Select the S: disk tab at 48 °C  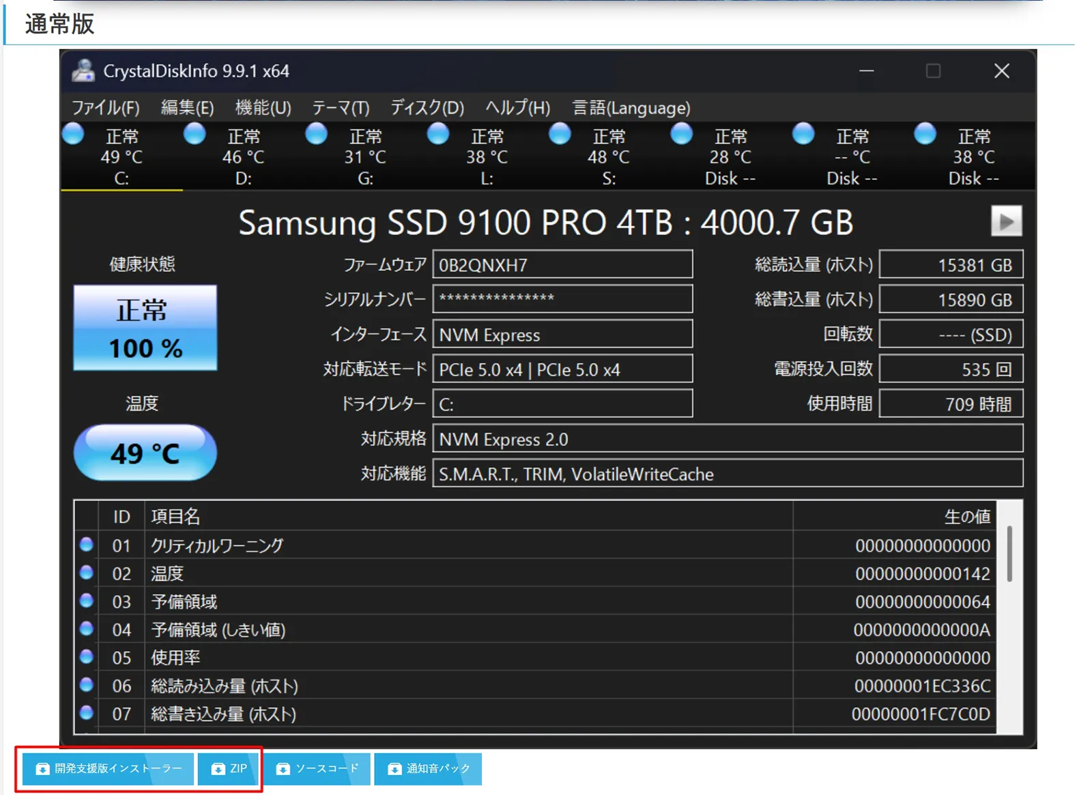(x=609, y=156)
